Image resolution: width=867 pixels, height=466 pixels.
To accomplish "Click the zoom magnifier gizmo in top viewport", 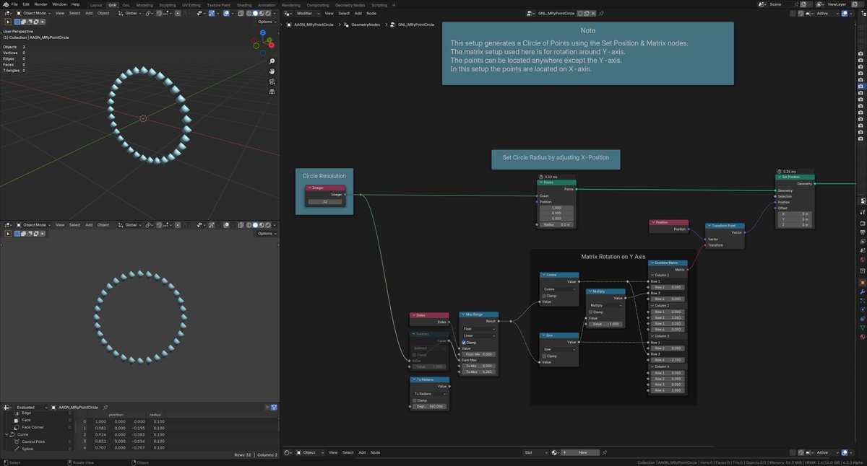I will (272, 61).
